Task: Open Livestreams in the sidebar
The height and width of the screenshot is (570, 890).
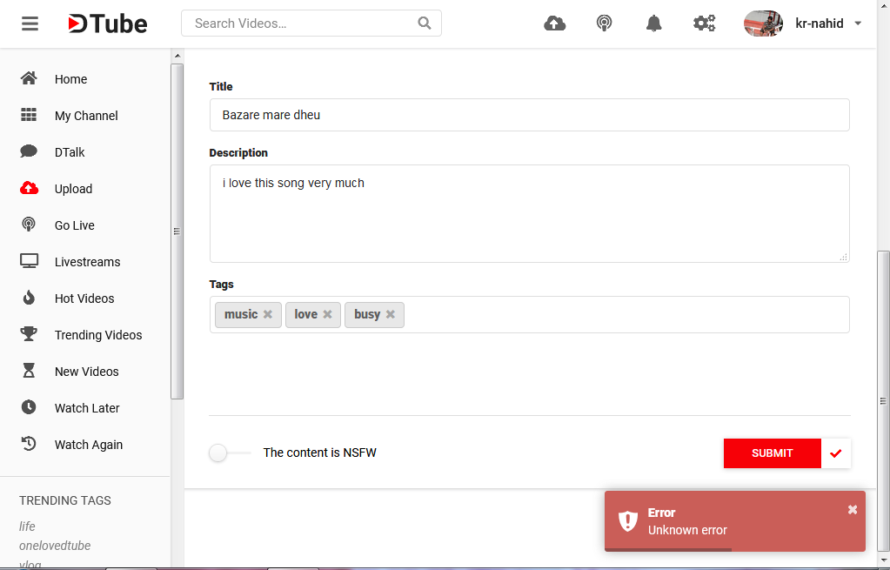Action: coord(85,262)
